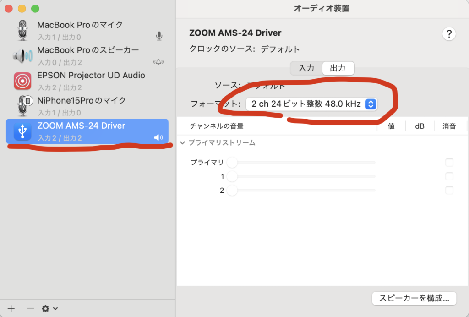Image resolution: width=469 pixels, height=317 pixels.
Task: Click the ZOOM AMS-24 USB device icon
Action: [x=22, y=131]
